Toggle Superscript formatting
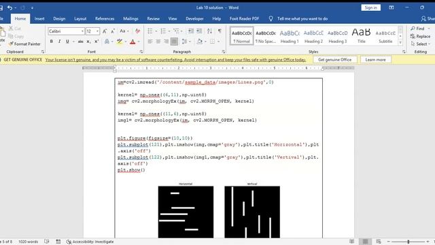435x245 pixels. tap(97, 42)
